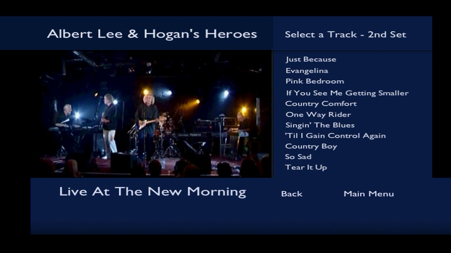Select the track Just Because
451x253 pixels.
[311, 59]
